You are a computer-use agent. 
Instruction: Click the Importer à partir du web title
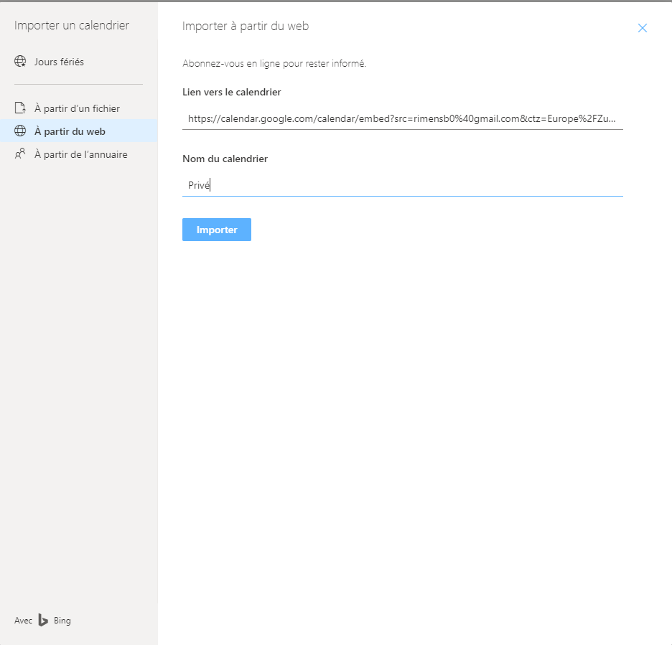pos(244,26)
